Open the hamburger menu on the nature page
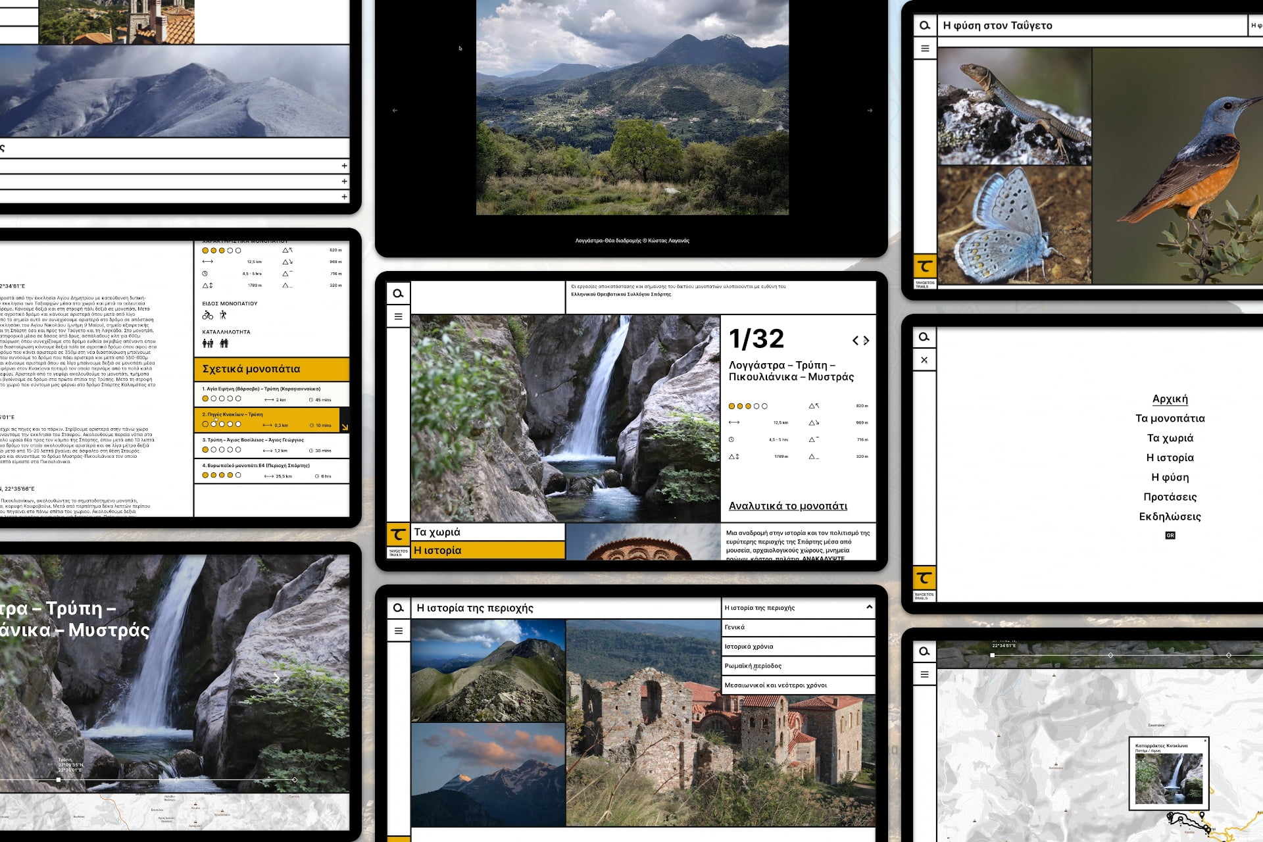This screenshot has height=842, width=1263. 925,49
